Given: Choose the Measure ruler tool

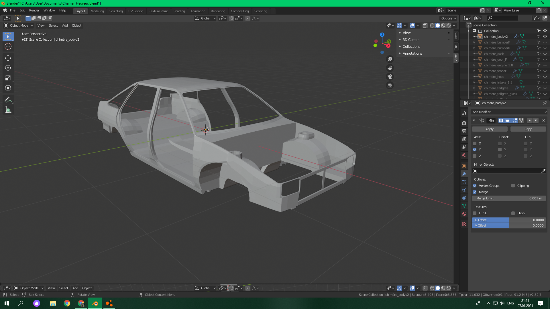Looking at the screenshot, I should point(8,110).
